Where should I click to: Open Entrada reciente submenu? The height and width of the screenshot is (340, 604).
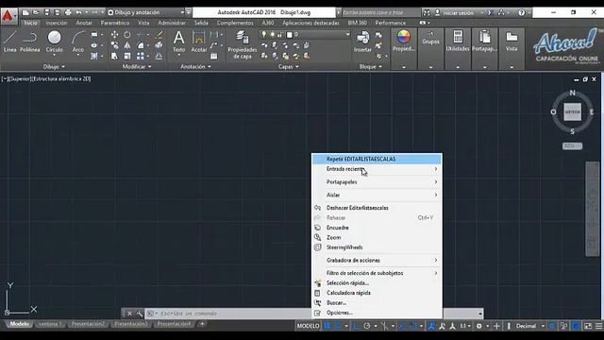377,169
